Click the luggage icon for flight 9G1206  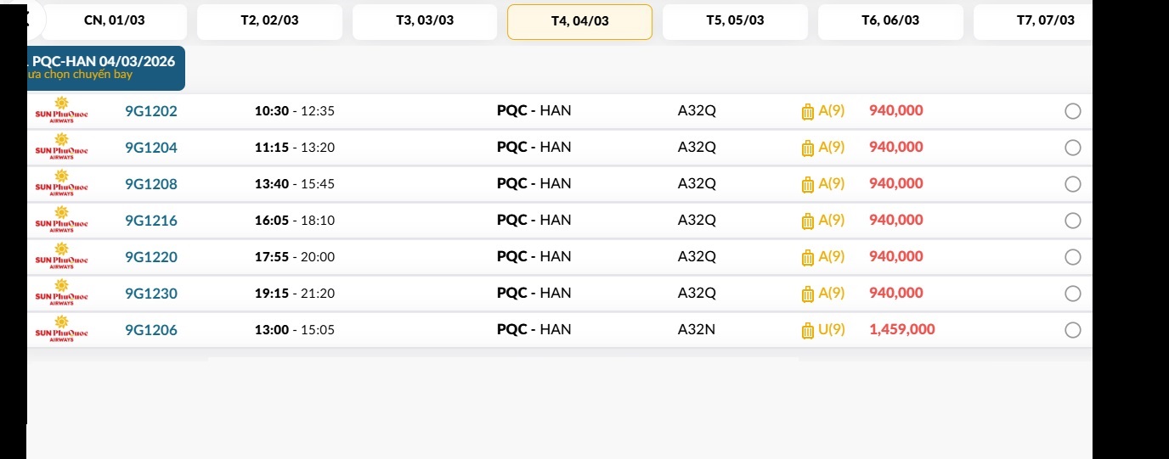[808, 331]
